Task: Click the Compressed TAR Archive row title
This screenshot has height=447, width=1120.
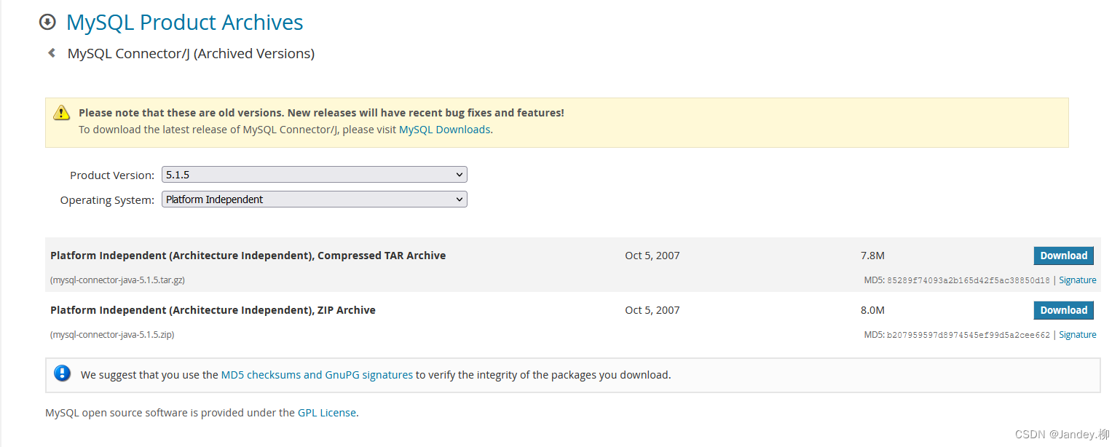Action: (248, 256)
